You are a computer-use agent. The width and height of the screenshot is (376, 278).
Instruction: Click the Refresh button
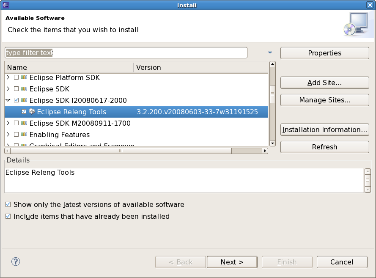tap(325, 147)
